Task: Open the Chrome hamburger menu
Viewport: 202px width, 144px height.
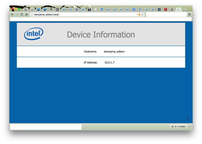Action: tap(190, 14)
